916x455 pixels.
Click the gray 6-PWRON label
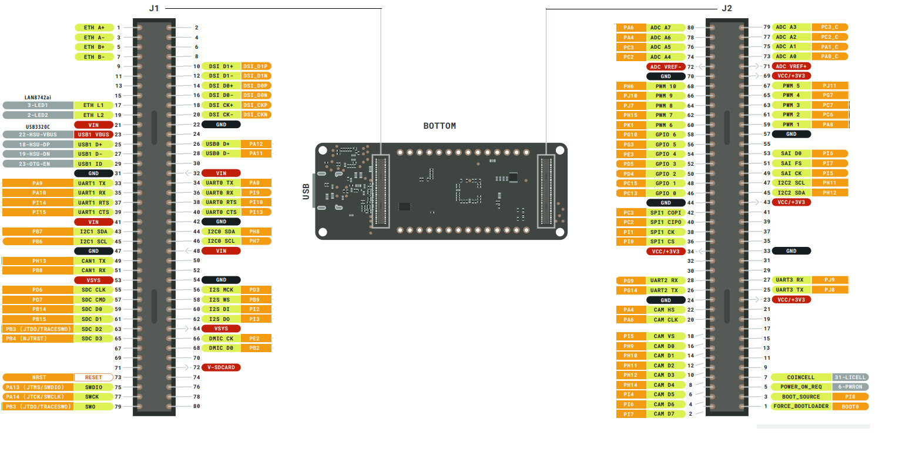point(850,387)
